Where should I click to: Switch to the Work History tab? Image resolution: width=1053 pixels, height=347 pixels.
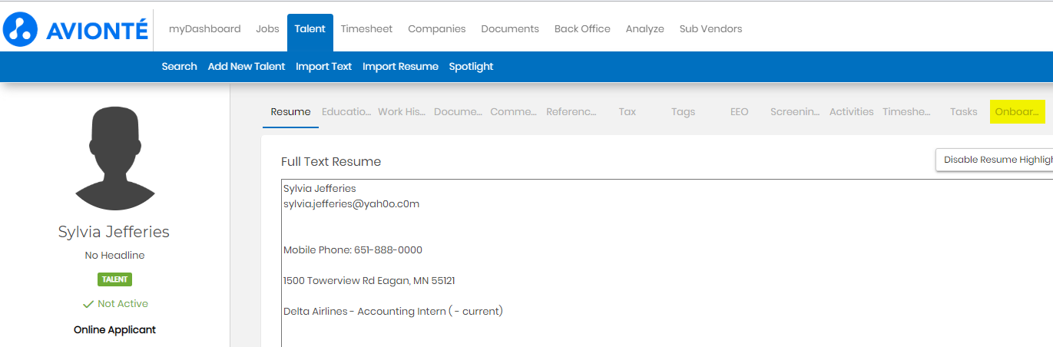(402, 112)
